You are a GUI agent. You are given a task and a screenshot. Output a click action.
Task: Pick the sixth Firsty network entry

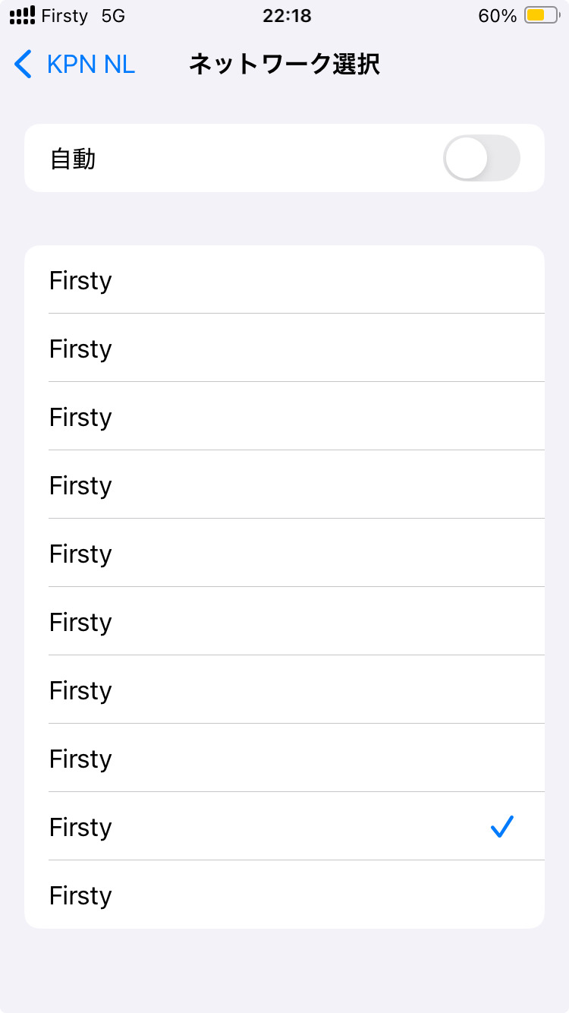pos(284,622)
